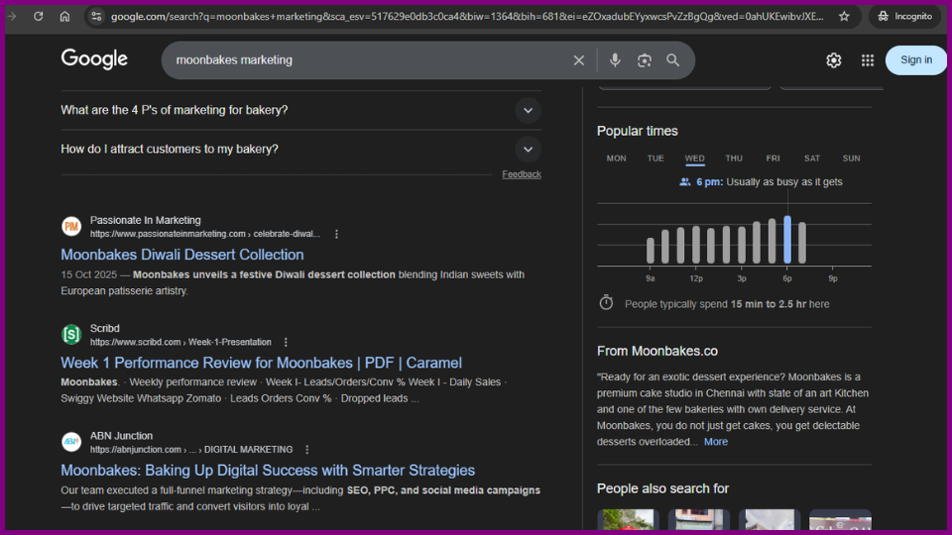Click the Incognito indicator
Screen dimensions: 952x535
[x=904, y=17]
